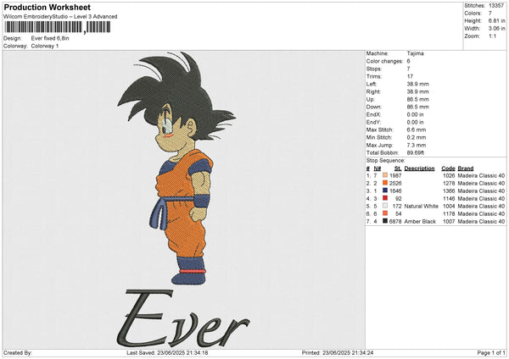Image resolution: width=509 pixels, height=359 pixels.
Task: Click the Colors value 7 in the header
Action: 490,14
